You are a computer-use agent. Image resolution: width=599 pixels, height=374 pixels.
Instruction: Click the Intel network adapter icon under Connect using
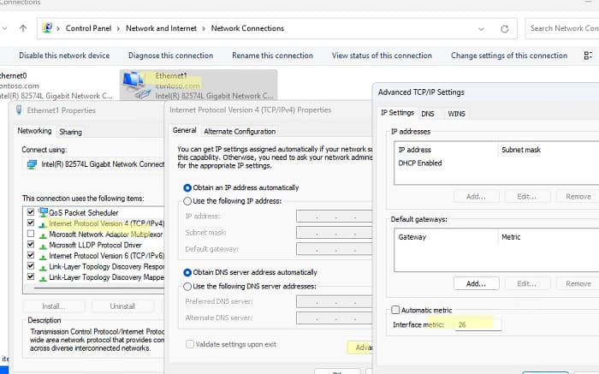pos(32,164)
